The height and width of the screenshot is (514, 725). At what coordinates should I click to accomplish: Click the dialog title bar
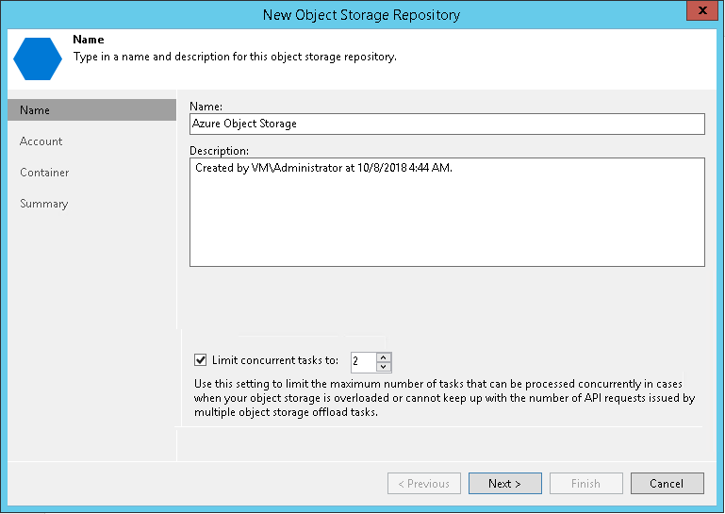(362, 14)
